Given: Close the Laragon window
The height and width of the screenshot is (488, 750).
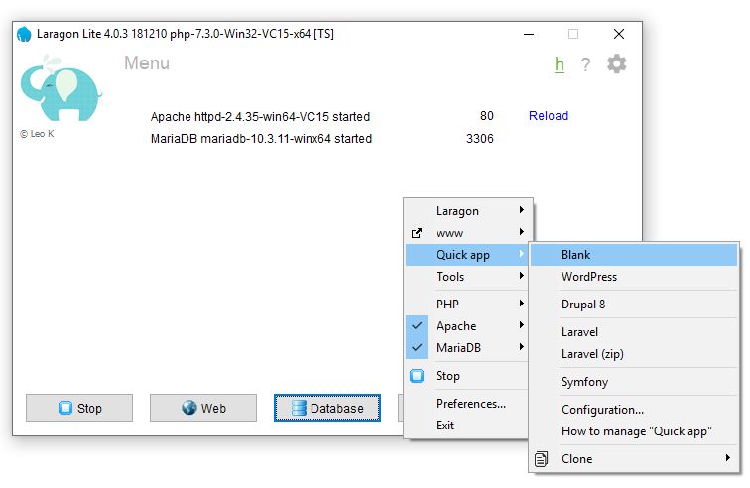Looking at the screenshot, I should click(619, 34).
